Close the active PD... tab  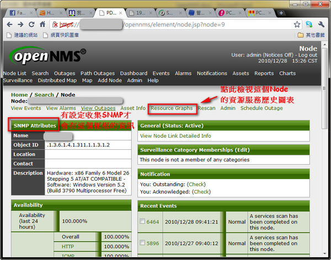(120, 13)
